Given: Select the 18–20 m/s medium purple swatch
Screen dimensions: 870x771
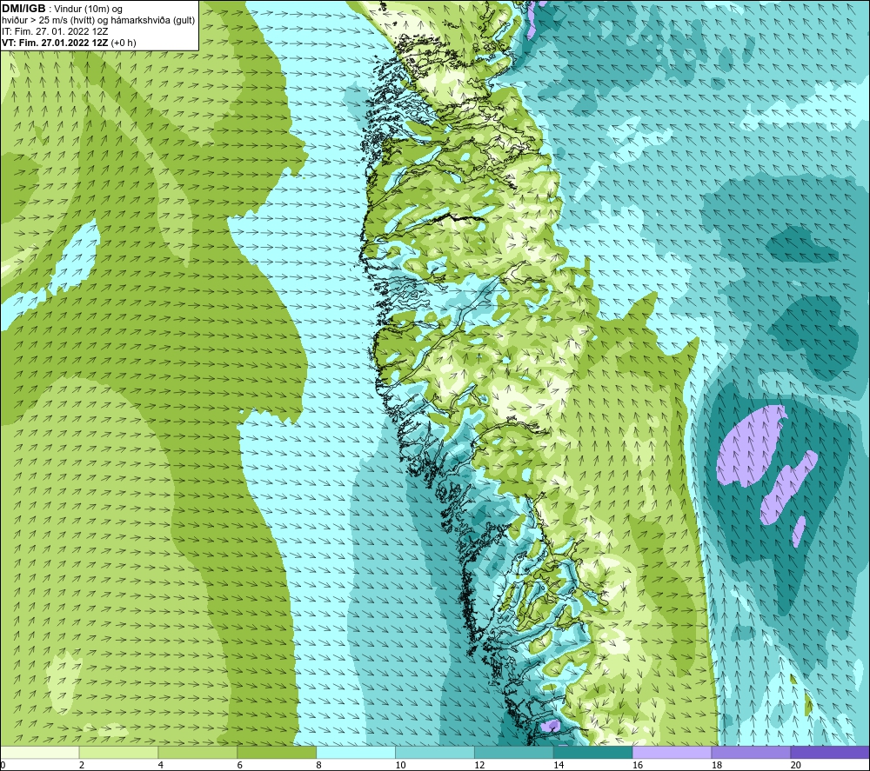Looking at the screenshot, I should 752,752.
